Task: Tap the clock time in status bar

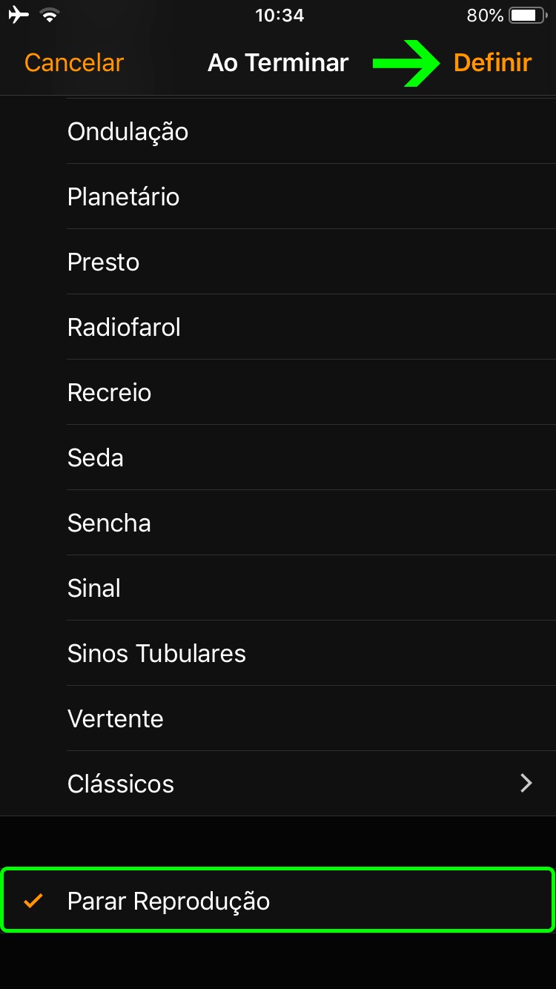Action: (x=279, y=16)
